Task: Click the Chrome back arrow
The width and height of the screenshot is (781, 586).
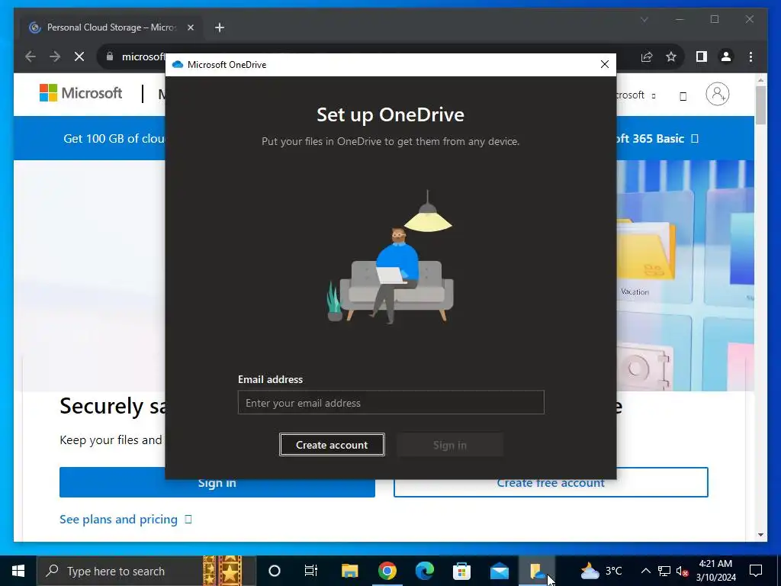Action: (x=31, y=56)
